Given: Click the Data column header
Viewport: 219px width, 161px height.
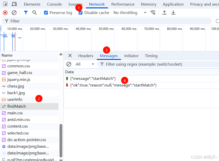Looking at the screenshot, I should (x=141, y=72).
